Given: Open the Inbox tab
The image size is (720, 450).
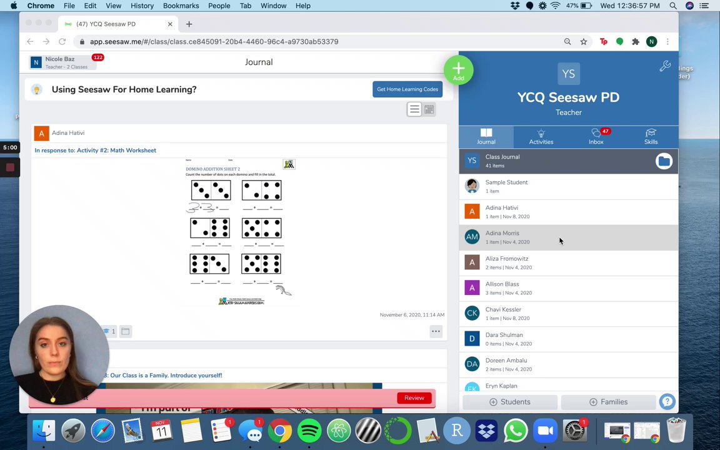Looking at the screenshot, I should click(596, 136).
